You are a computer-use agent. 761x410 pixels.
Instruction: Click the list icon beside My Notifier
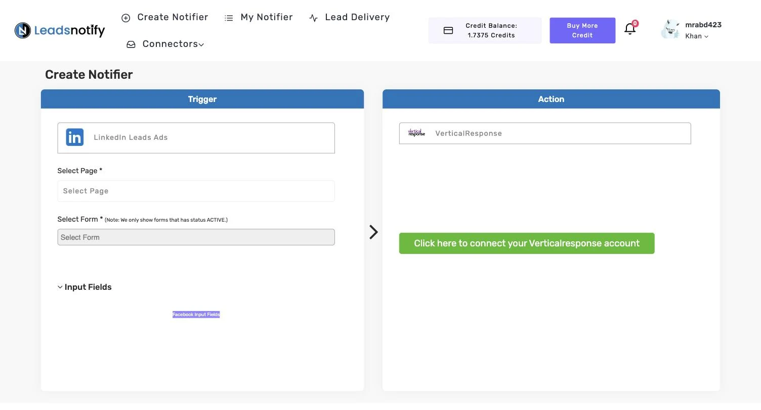pos(229,18)
